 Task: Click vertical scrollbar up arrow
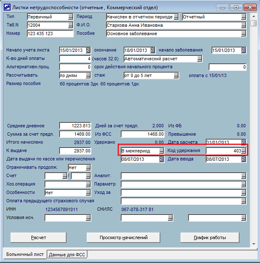tap(254, 16)
